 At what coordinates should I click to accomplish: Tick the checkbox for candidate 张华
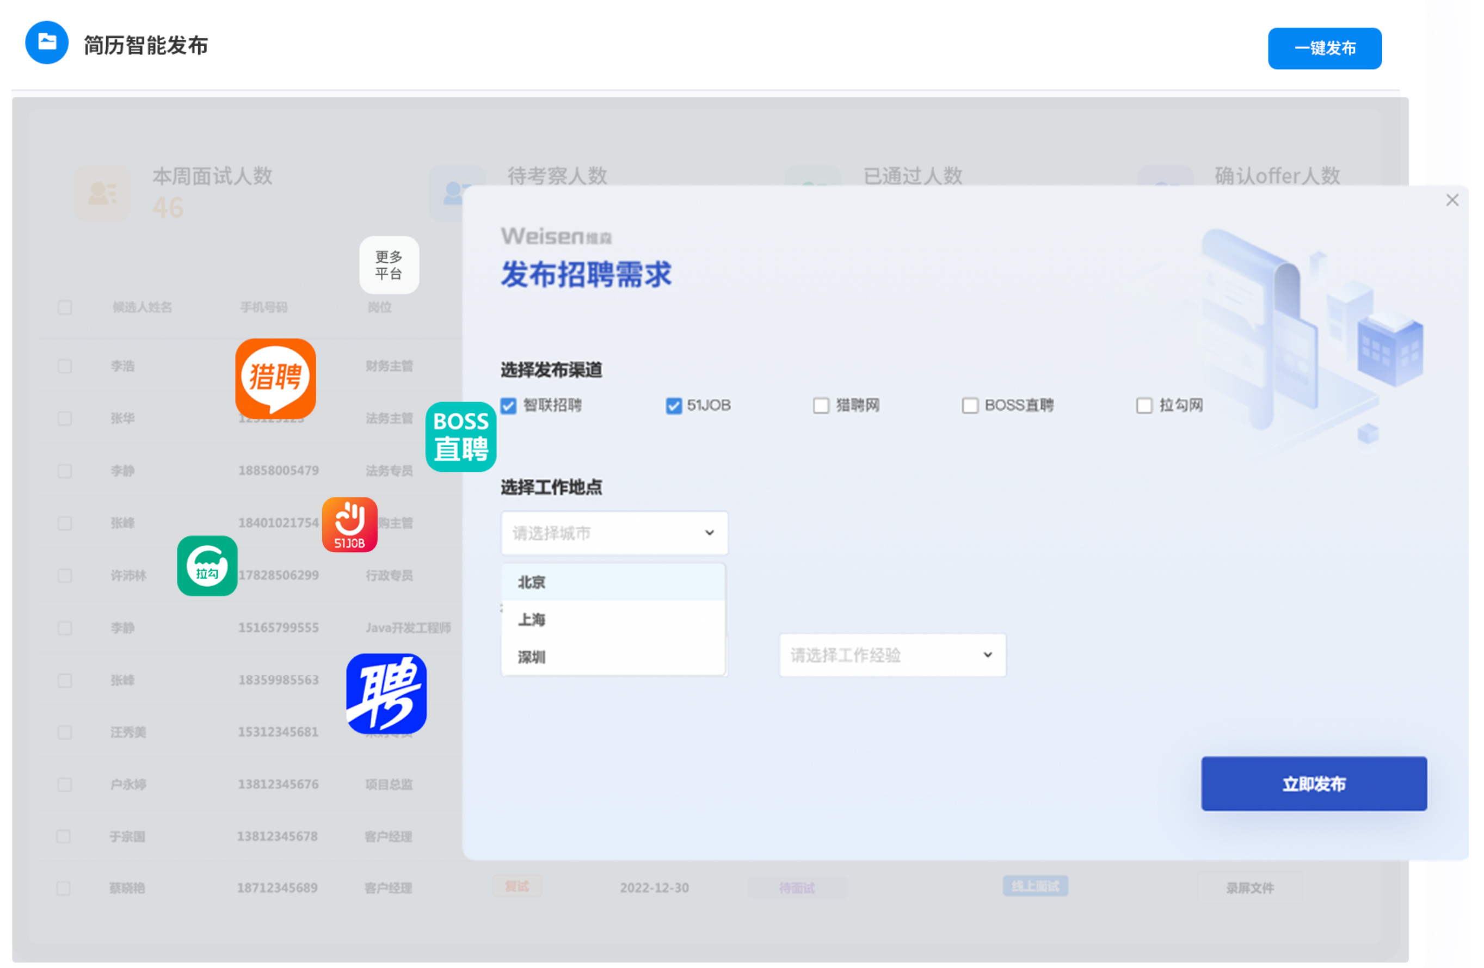[x=65, y=418]
